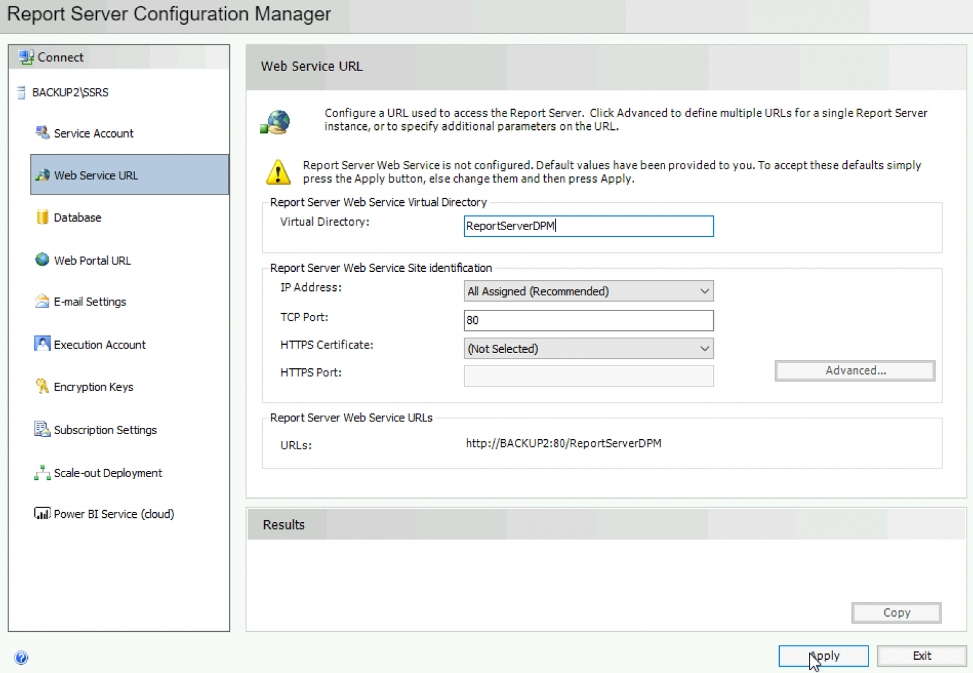Image resolution: width=973 pixels, height=673 pixels.
Task: Open the Advanced URL settings
Action: 855,371
